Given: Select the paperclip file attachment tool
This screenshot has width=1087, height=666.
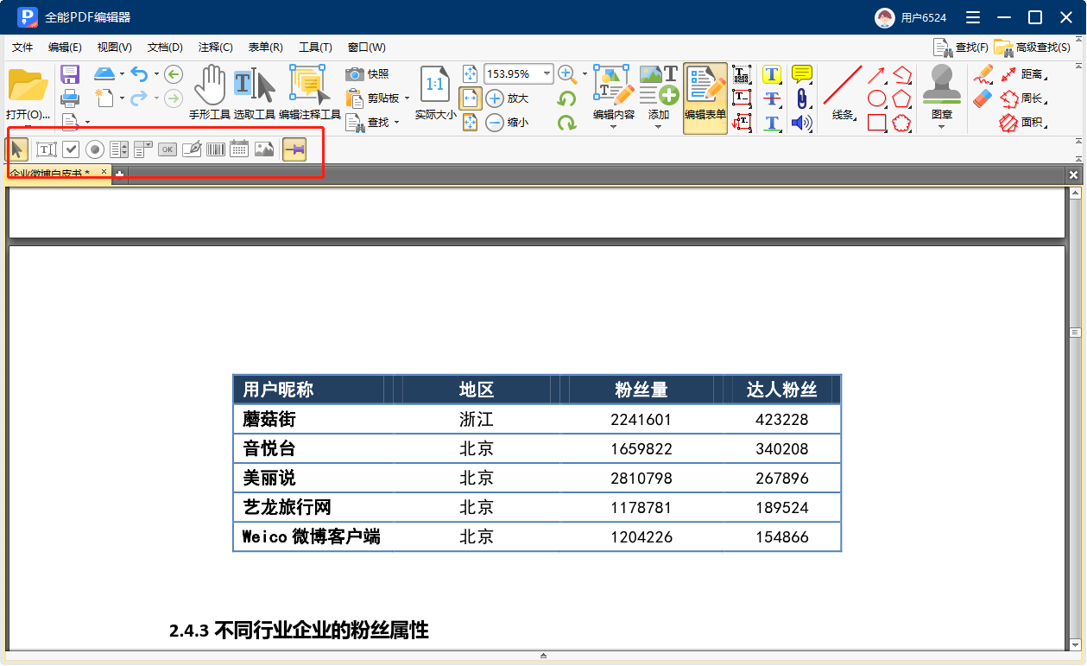Looking at the screenshot, I should point(802,98).
